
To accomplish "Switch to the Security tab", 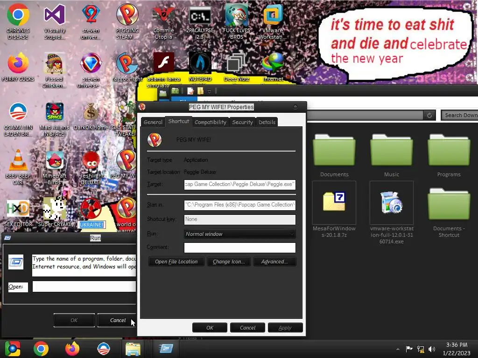I will [242, 122].
